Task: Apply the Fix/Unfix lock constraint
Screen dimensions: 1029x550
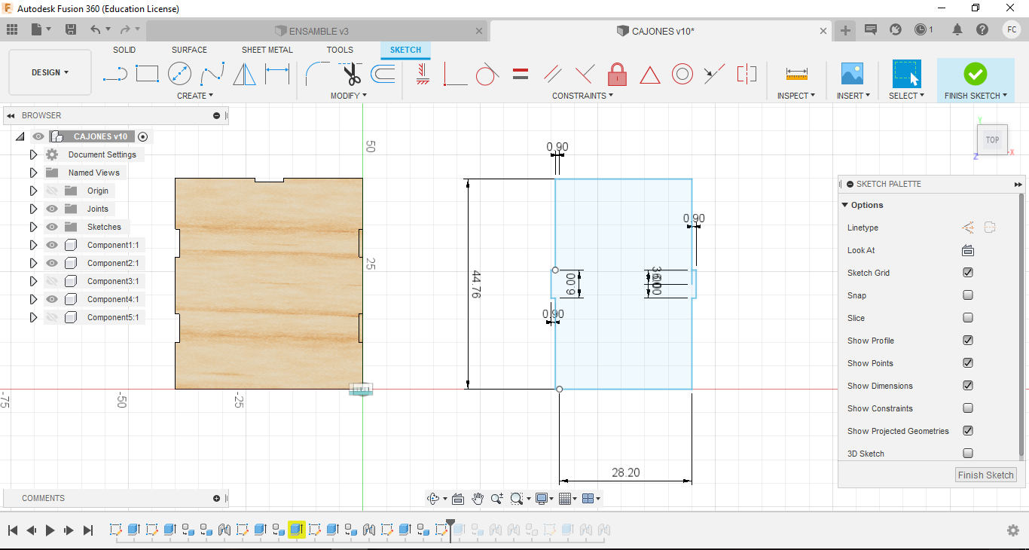Action: (617, 74)
